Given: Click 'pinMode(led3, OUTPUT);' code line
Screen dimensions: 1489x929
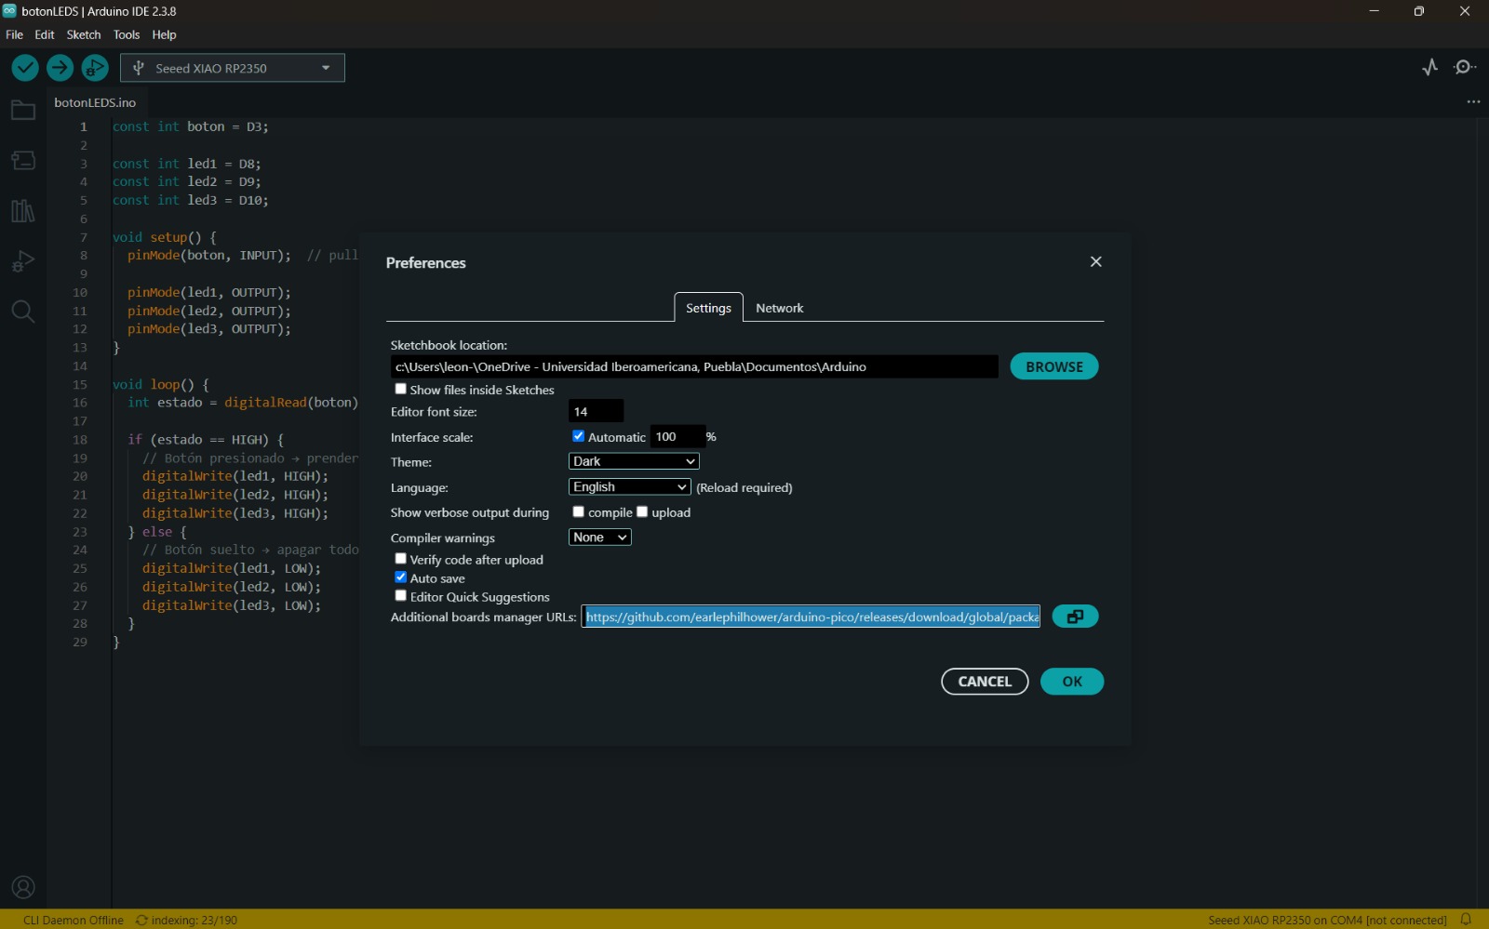Looking at the screenshot, I should pos(209,329).
